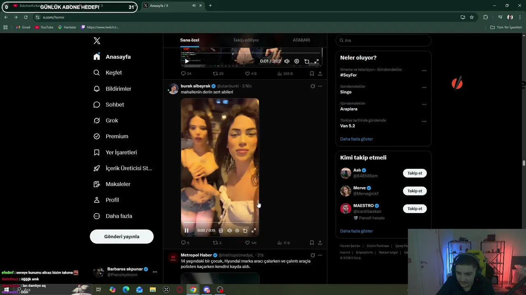Image resolution: width=526 pixels, height=295 pixels.
Task: Show more follow suggestions link
Action: coord(356,231)
